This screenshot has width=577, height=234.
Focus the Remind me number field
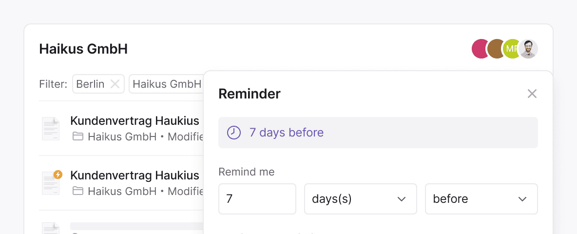point(257,199)
